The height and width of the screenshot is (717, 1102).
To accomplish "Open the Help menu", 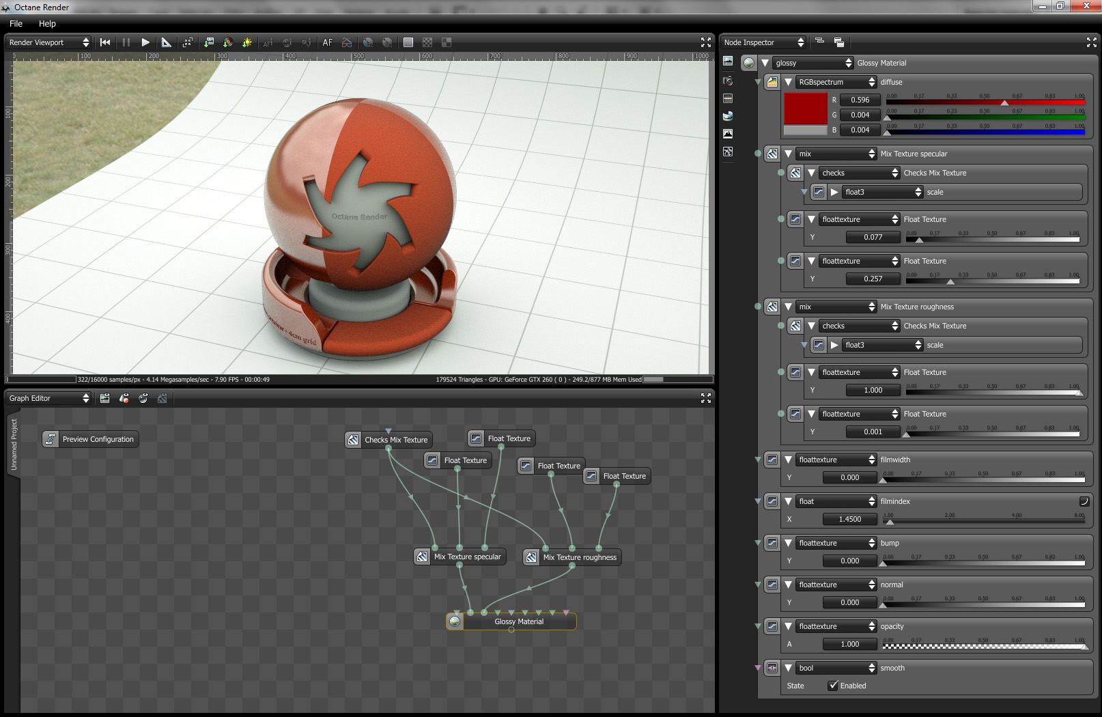I will 47,23.
